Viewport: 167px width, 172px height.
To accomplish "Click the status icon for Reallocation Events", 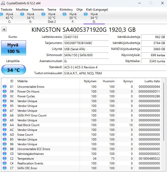I will (5, 163).
